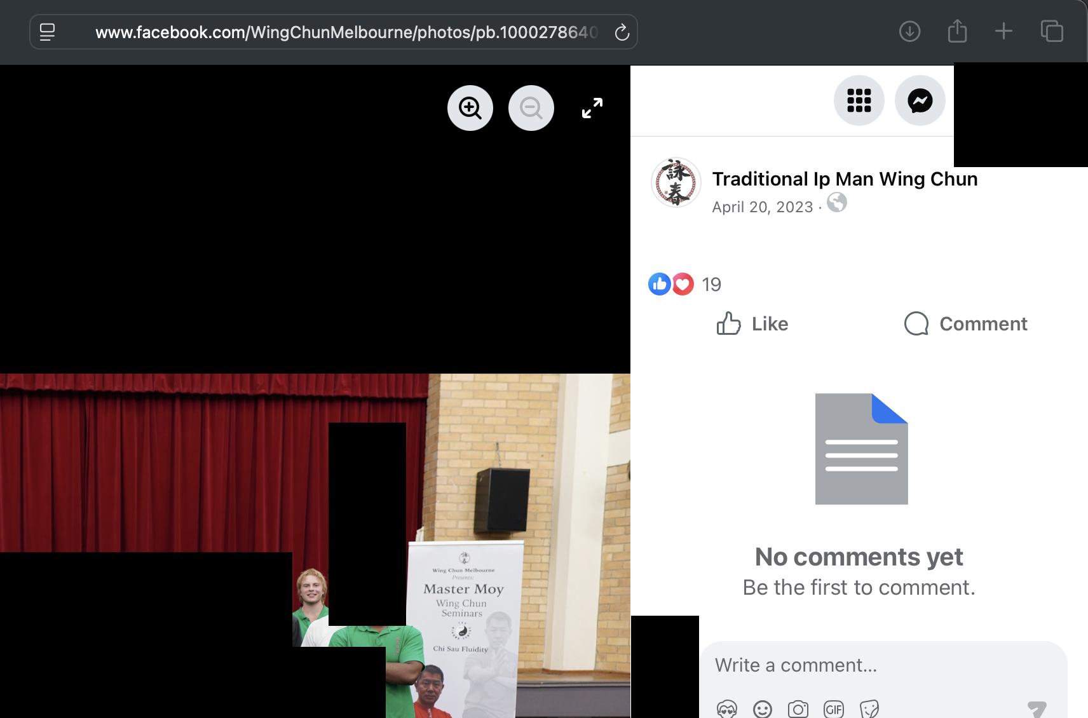The height and width of the screenshot is (718, 1088).
Task: Open the browser page menu icon
Action: [x=47, y=32]
